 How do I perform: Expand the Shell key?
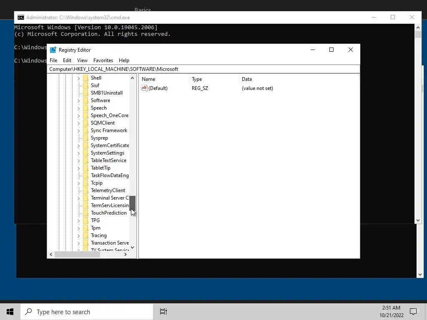78,78
